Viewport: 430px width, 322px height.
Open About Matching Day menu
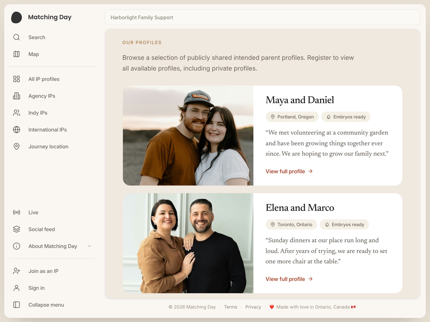(52, 246)
